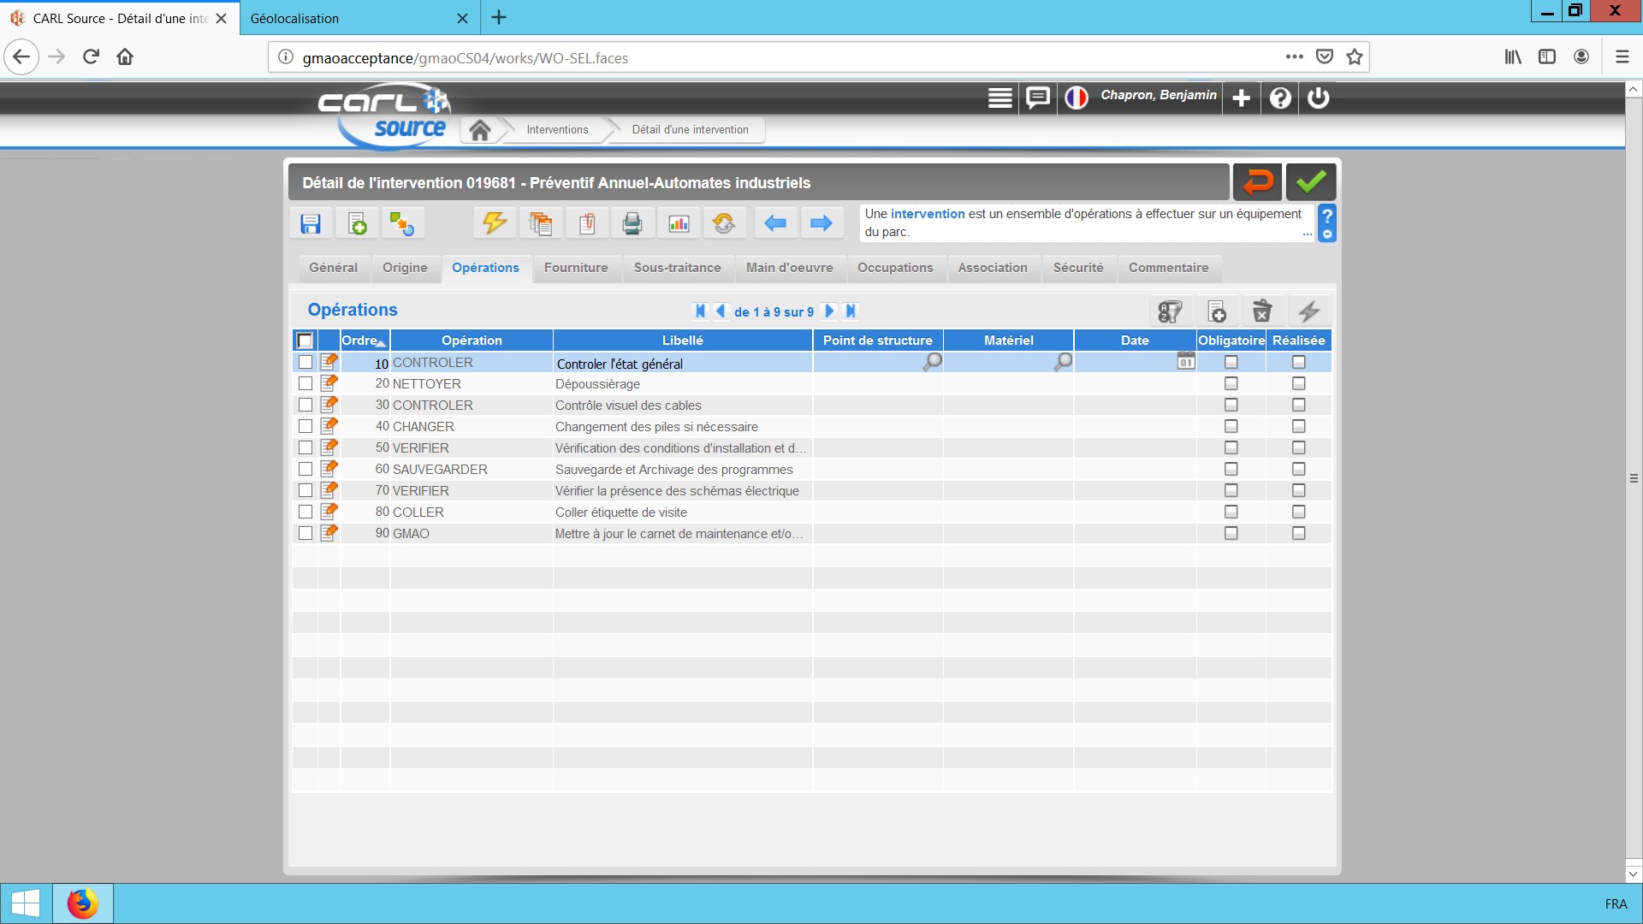Viewport: 1643px width, 924px height.
Task: Click the chart statistics toolbar icon
Action: point(679,224)
